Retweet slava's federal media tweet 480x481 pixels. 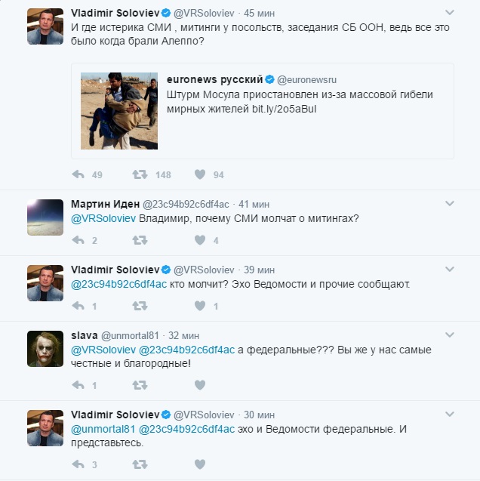click(x=140, y=384)
